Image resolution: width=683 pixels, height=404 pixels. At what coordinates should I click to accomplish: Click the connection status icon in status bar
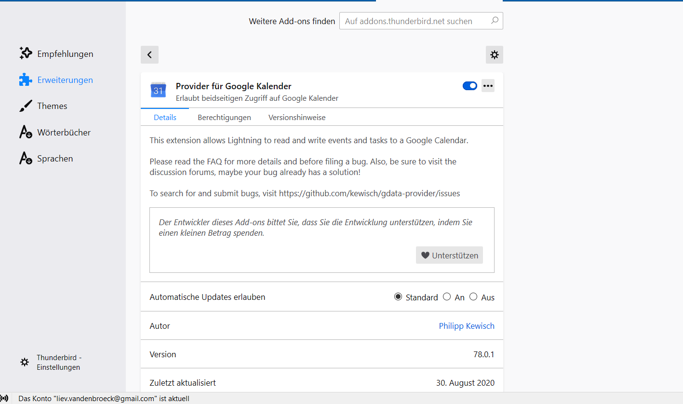[4, 399]
